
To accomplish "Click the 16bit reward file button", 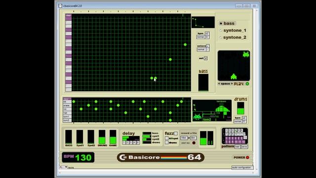I will [184, 138].
